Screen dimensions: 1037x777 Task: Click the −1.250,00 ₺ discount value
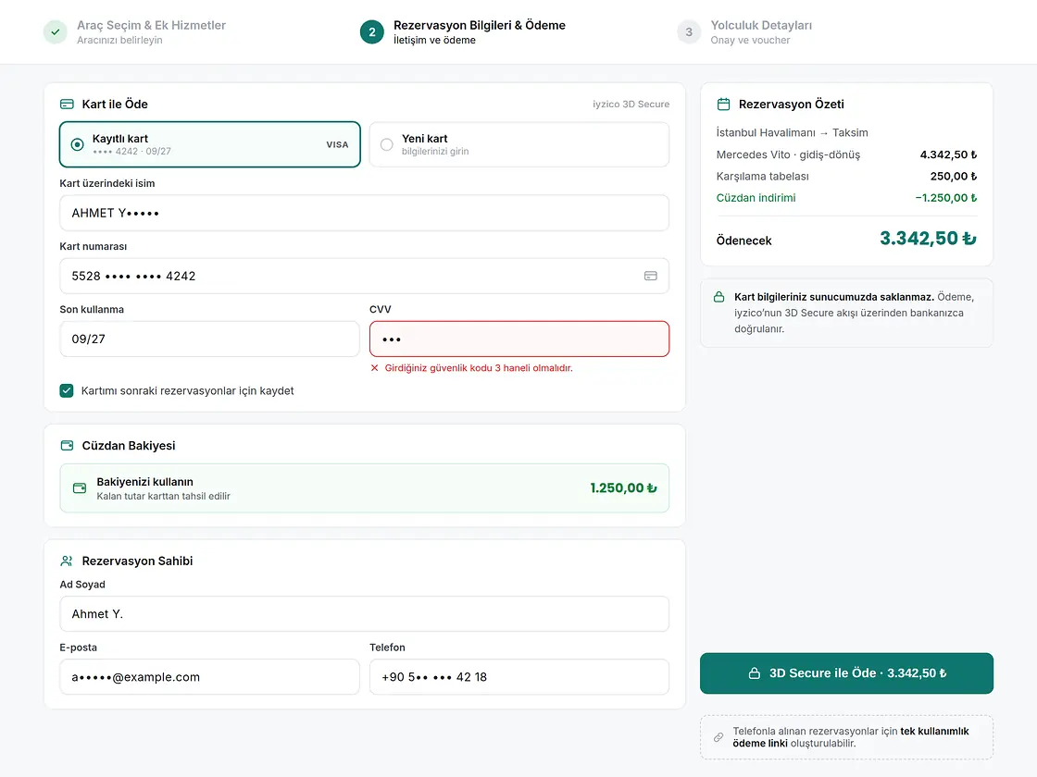point(946,198)
